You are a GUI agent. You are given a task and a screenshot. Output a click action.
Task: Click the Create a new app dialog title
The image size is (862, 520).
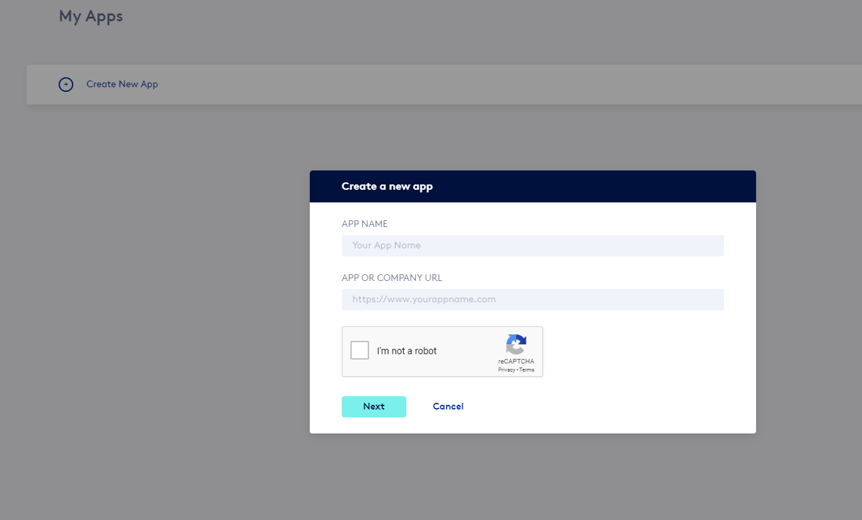pyautogui.click(x=387, y=186)
